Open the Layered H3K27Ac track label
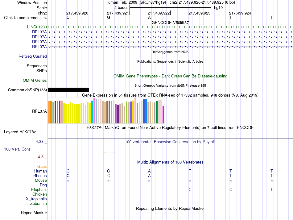The image size is (293, 220). coord(20,132)
